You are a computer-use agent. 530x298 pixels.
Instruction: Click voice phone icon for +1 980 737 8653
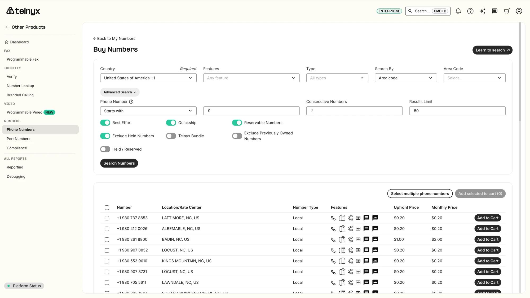[x=333, y=218]
